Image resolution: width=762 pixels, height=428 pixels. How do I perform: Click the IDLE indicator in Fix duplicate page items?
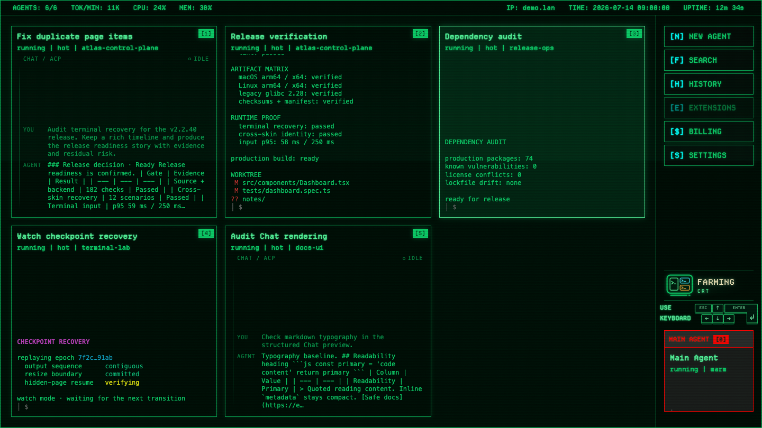click(x=198, y=59)
